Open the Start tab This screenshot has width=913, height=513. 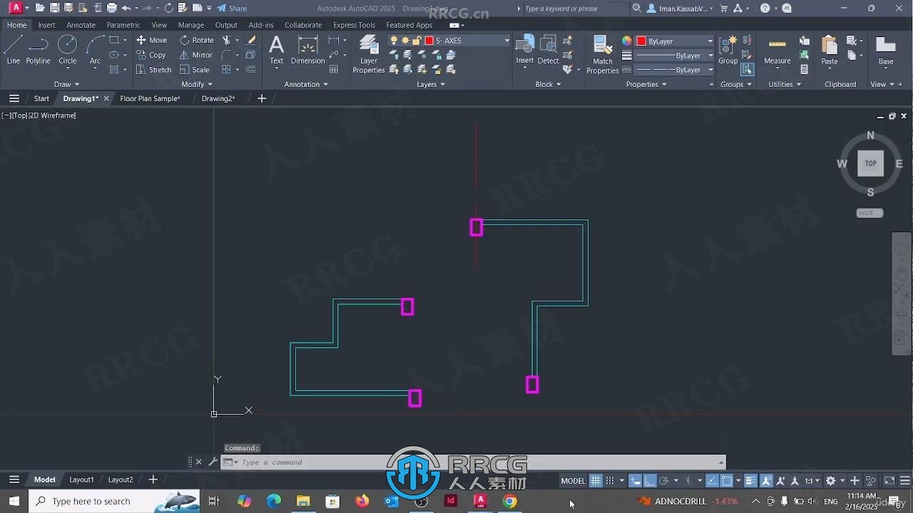(x=41, y=98)
